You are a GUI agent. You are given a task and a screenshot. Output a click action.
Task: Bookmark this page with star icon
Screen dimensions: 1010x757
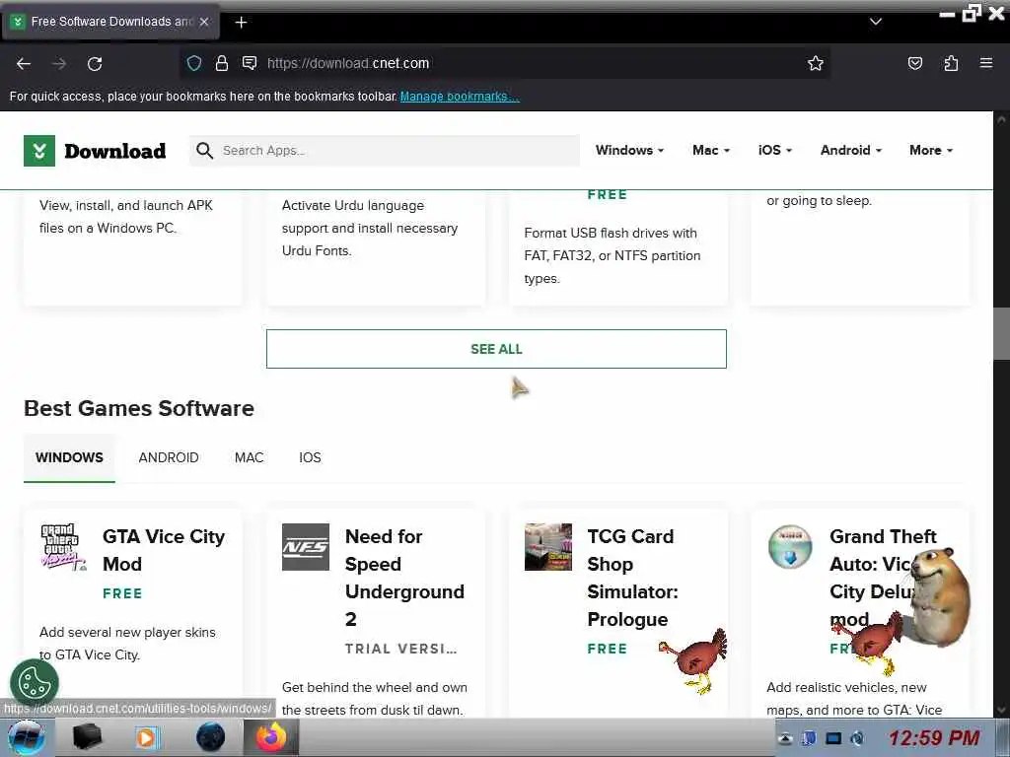816,63
